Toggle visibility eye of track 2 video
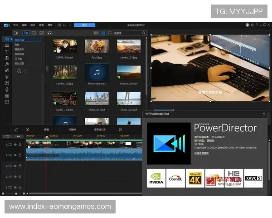The height and width of the screenshot is (218, 272). [15, 166]
